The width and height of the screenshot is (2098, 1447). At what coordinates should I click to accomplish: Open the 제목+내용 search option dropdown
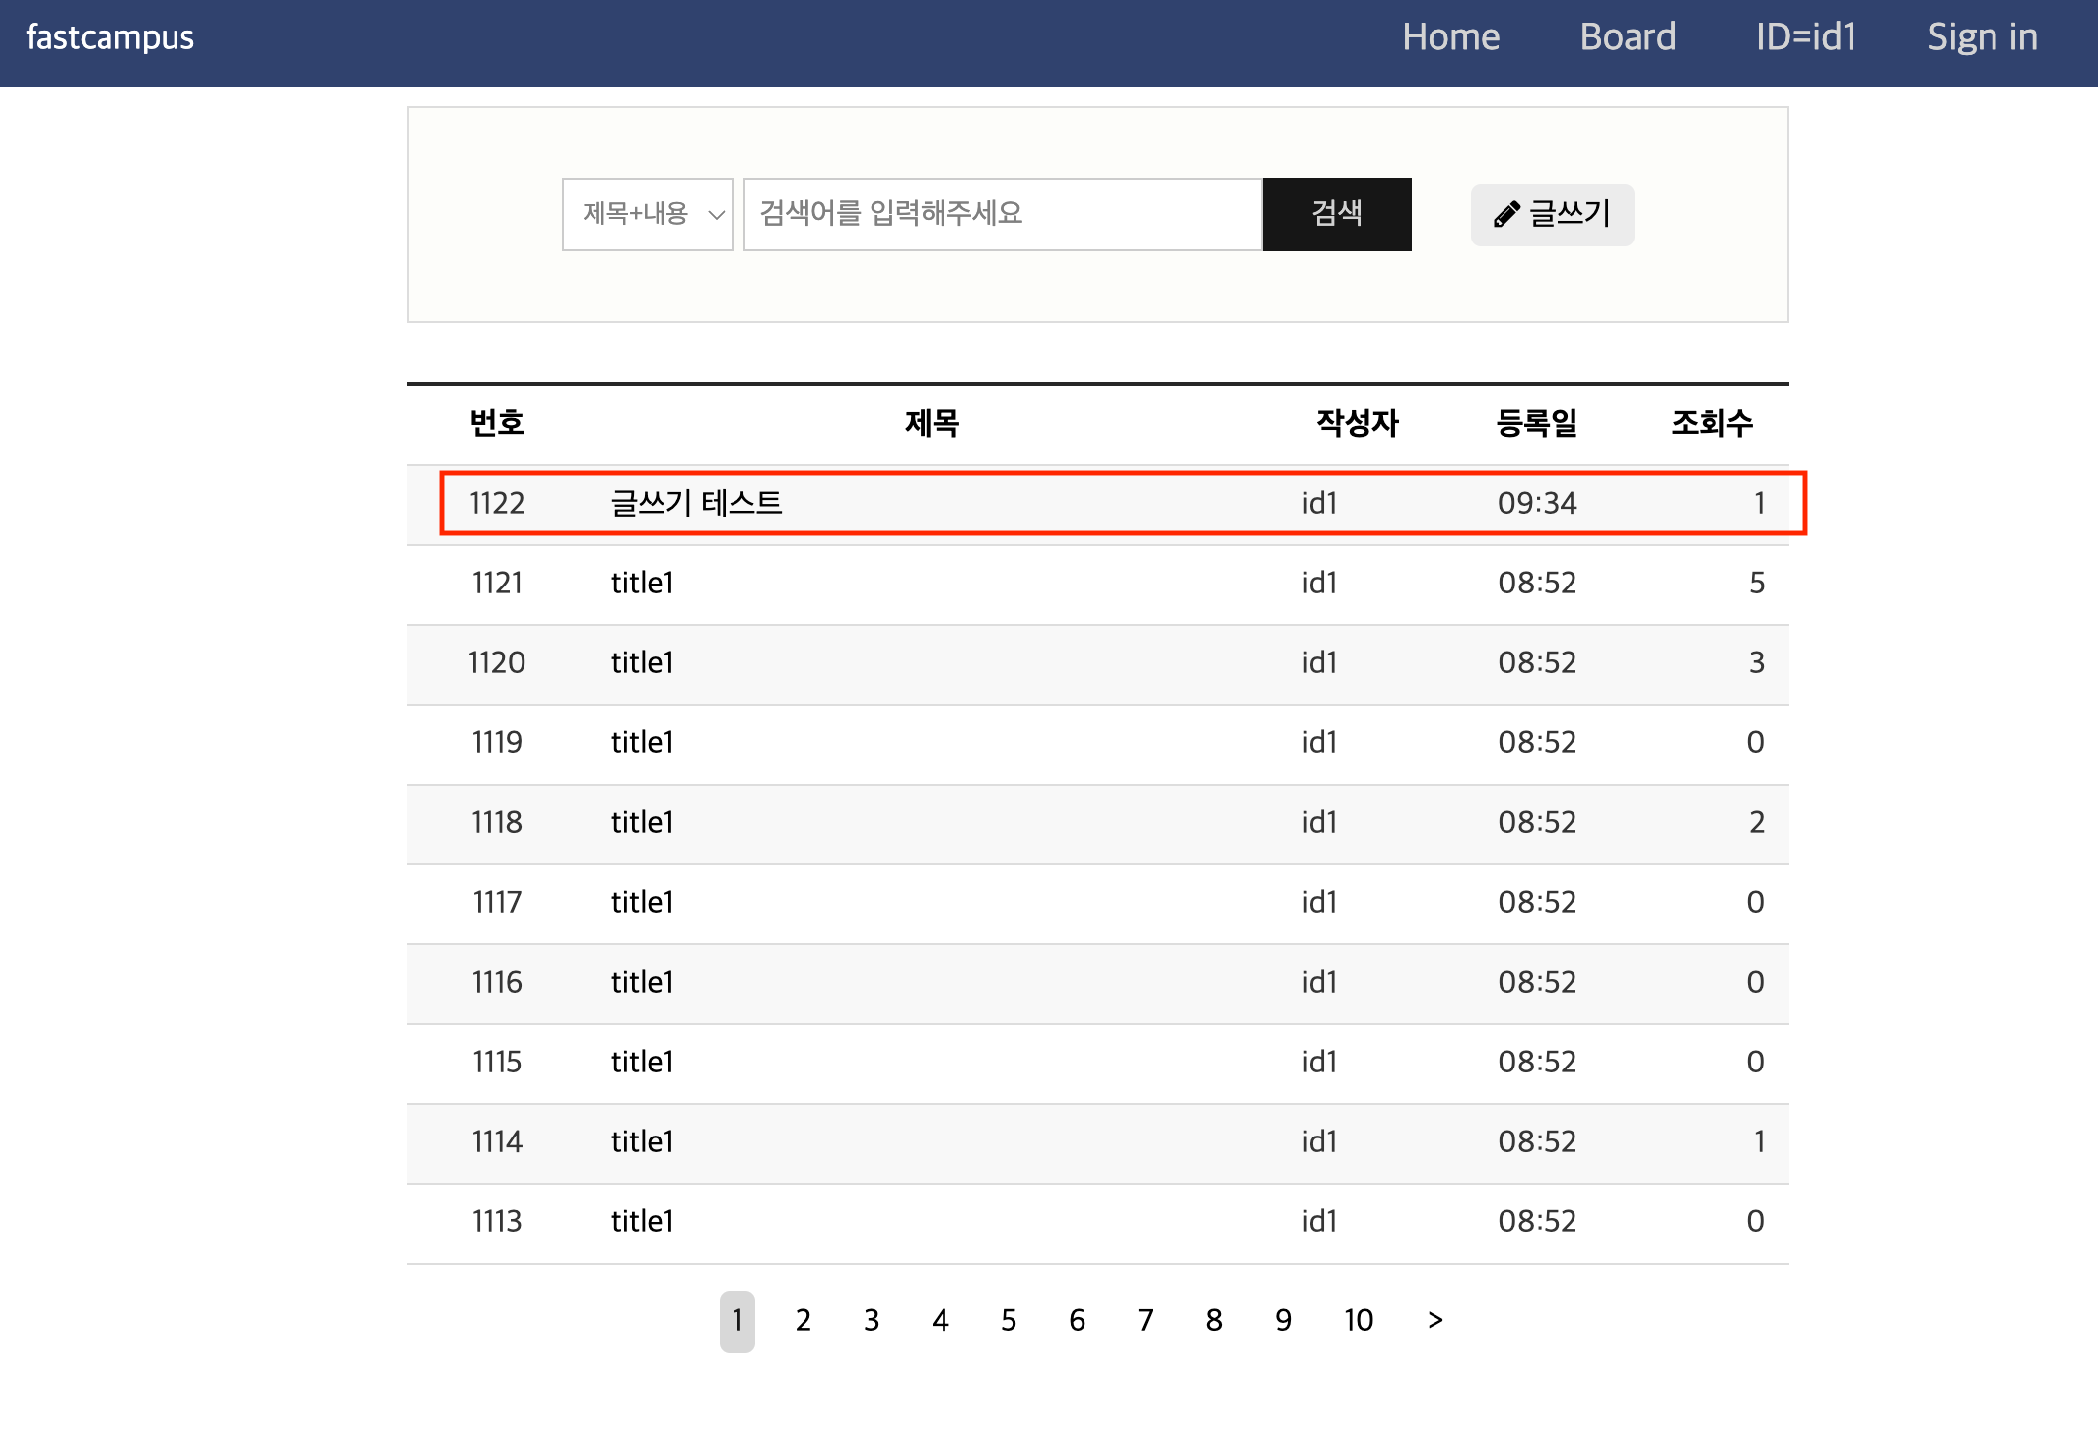point(647,215)
